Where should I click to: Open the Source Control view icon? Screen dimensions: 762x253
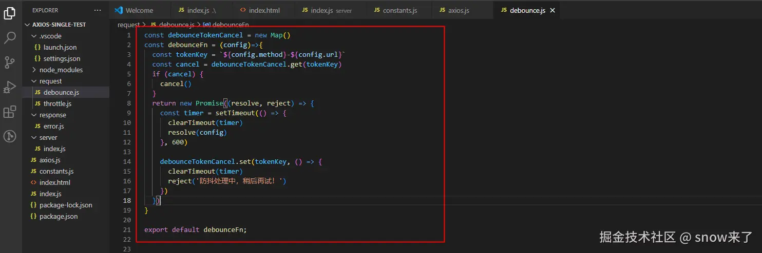10,62
